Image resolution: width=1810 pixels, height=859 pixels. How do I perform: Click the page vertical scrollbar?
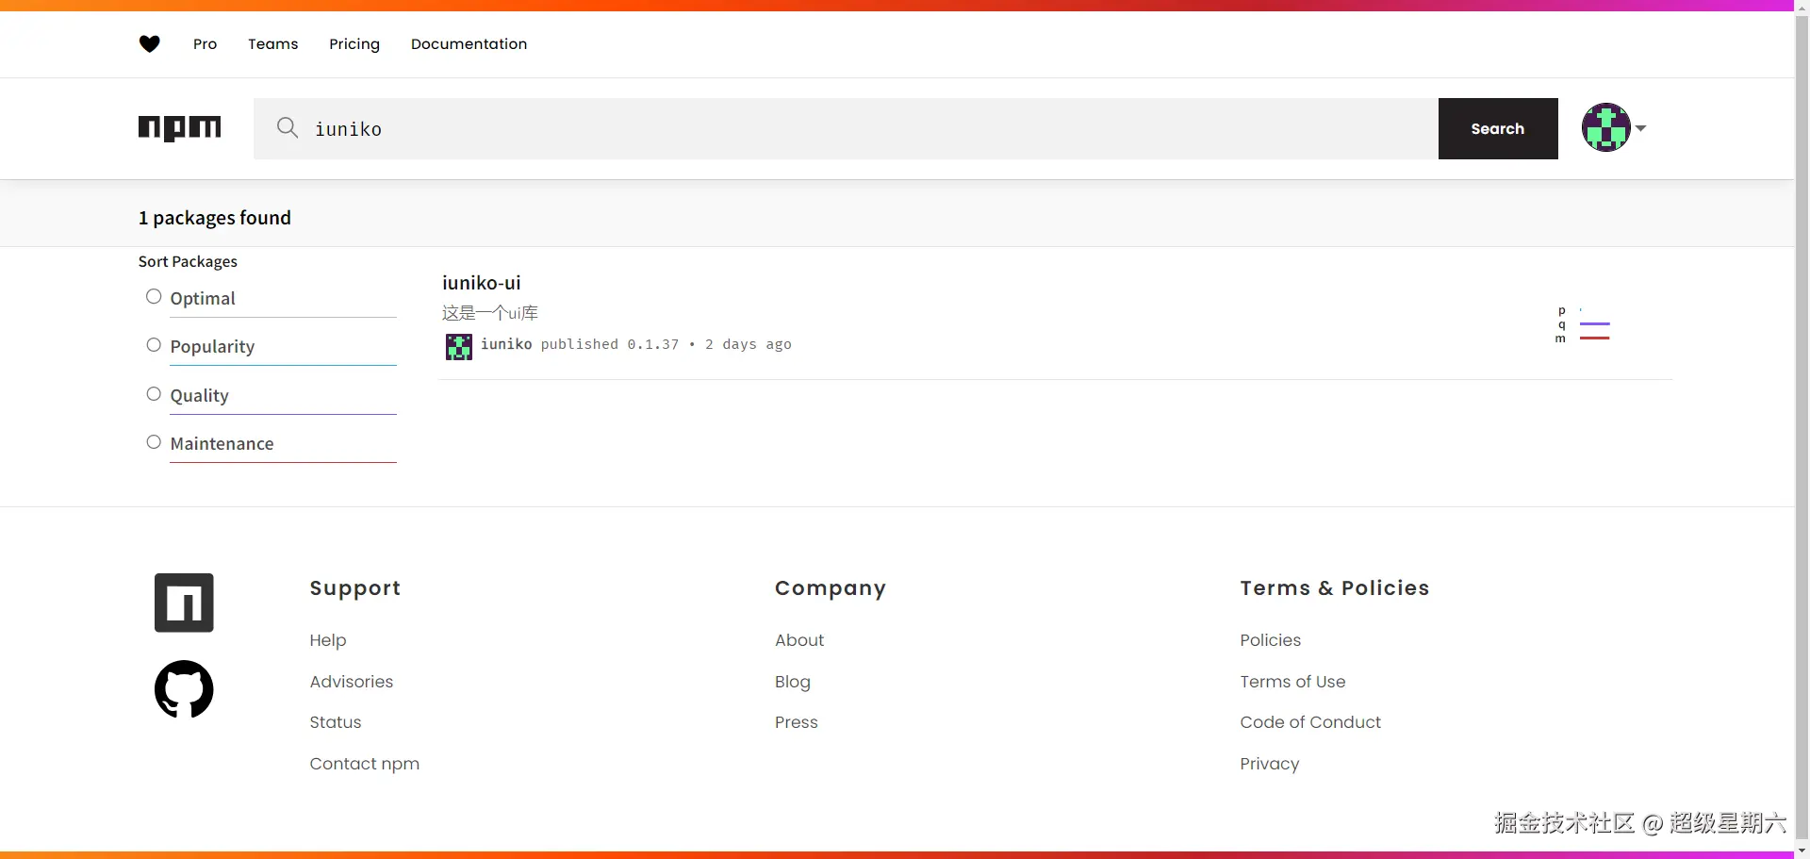1802,429
